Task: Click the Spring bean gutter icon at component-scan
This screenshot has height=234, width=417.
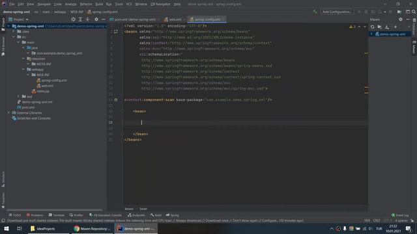Action: click(x=116, y=99)
